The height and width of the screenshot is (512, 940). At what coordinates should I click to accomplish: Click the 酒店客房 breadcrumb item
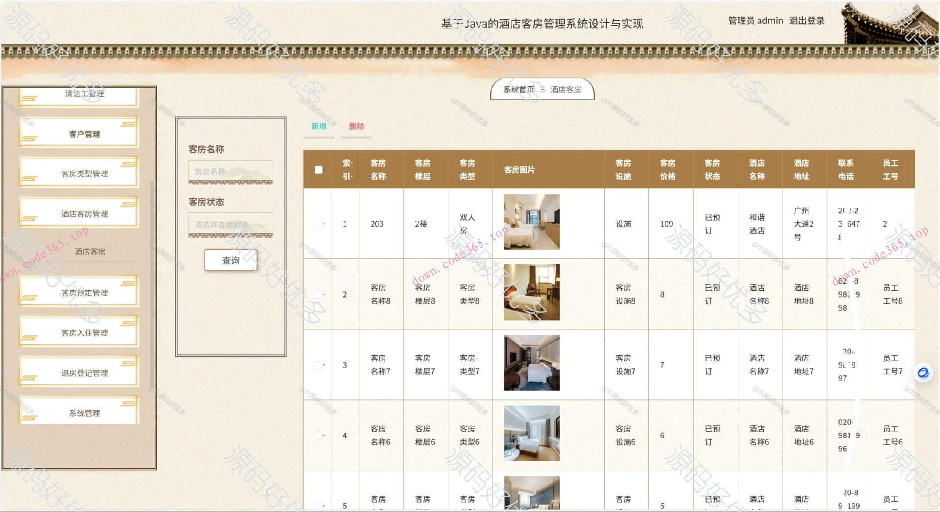click(566, 90)
